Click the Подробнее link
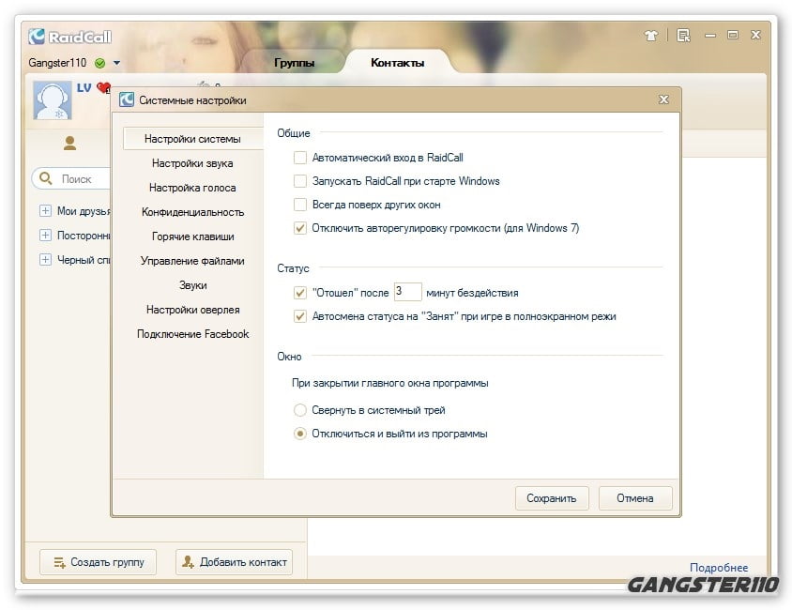Viewport: 792px width, 610px height. (x=718, y=568)
